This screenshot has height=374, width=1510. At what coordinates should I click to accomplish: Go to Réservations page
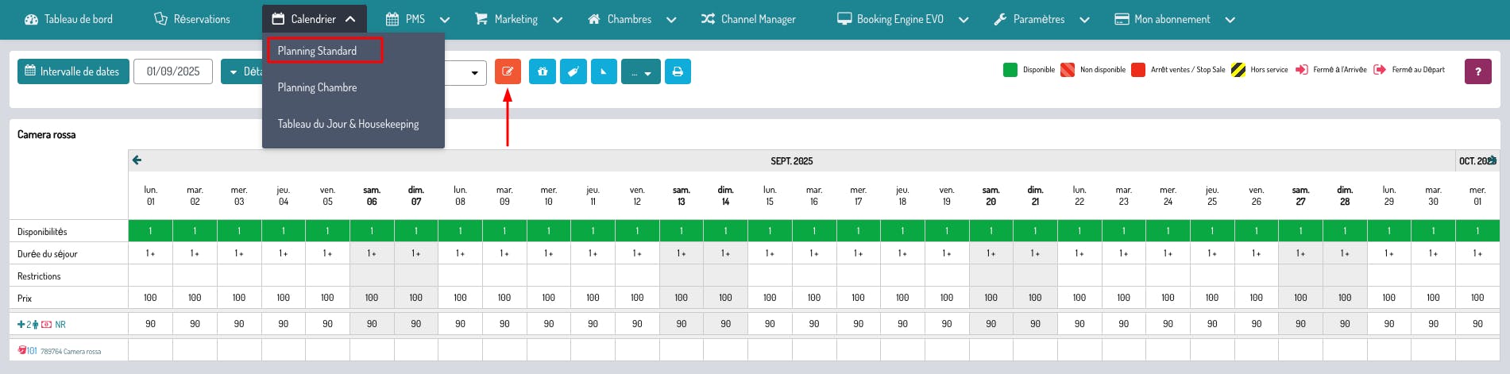[x=192, y=19]
